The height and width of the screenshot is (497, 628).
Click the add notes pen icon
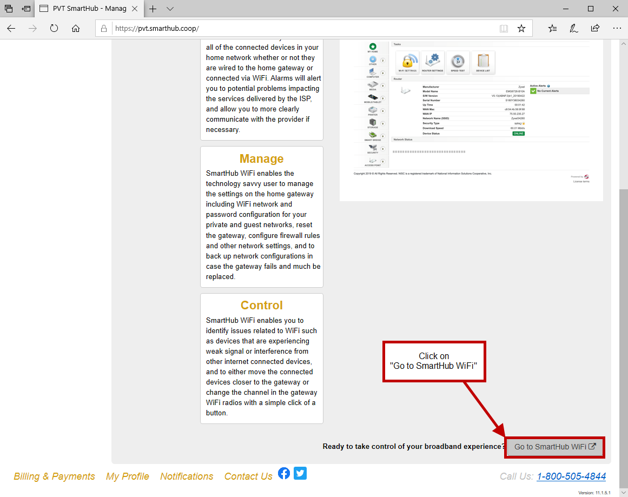[x=573, y=29]
